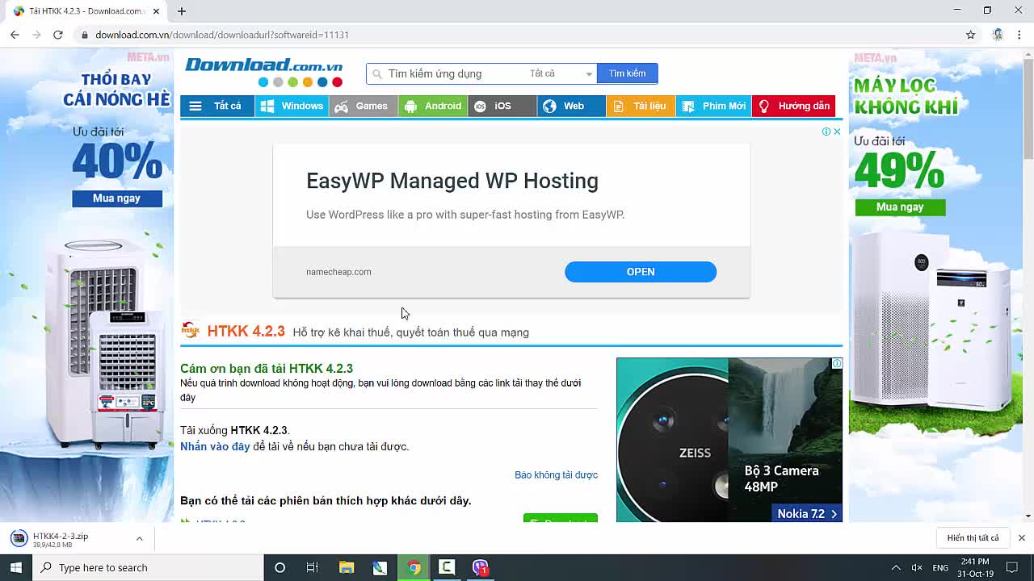Toggle the muted volume tray icon
Viewport: 1034px width, 581px height.
[x=917, y=567]
